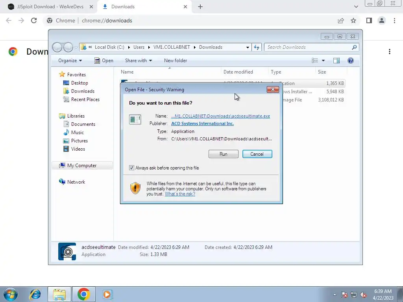
Task: Sort by Date modified column
Action: click(x=244, y=72)
